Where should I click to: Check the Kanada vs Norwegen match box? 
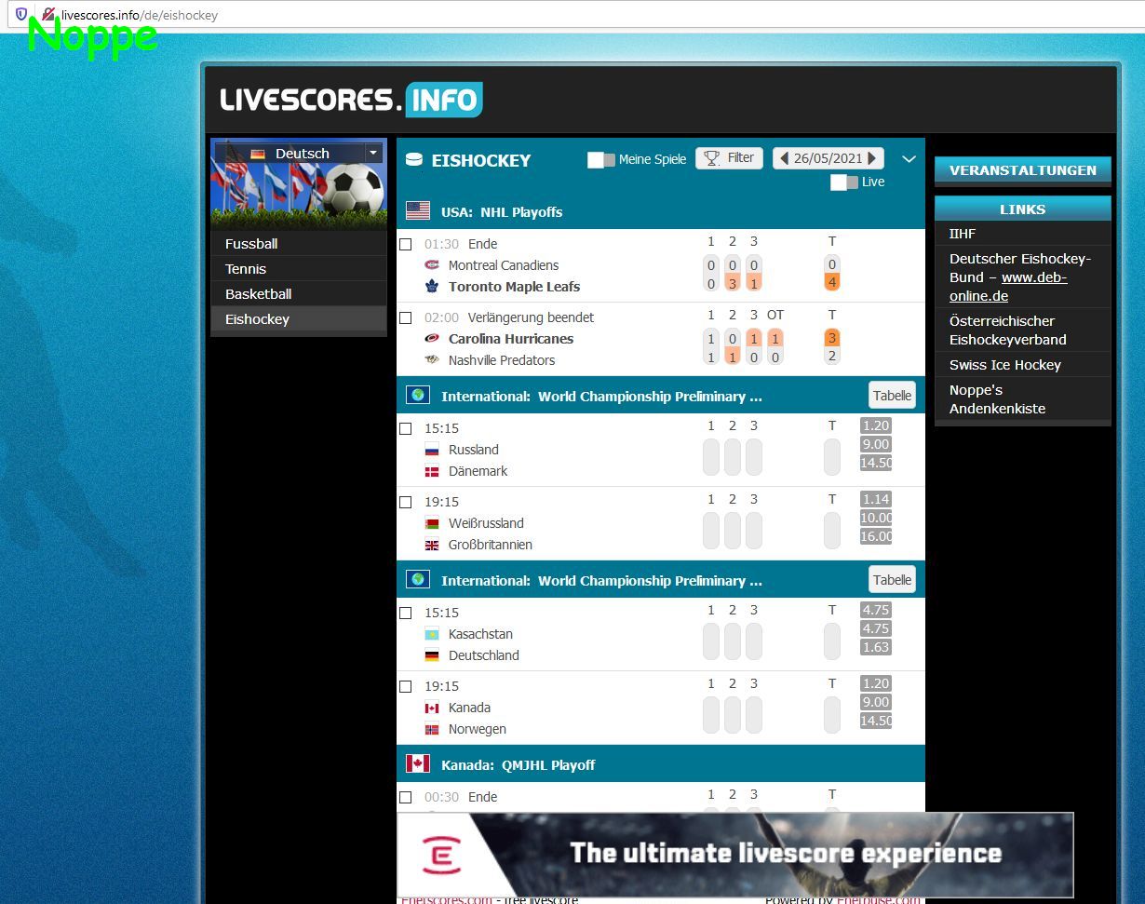(x=405, y=686)
